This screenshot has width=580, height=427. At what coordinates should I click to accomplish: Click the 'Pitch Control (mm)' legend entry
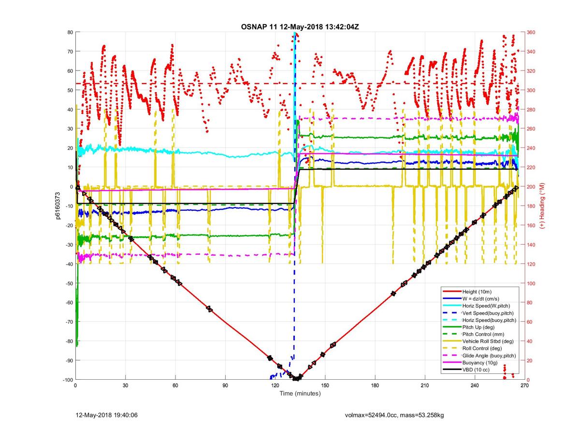click(x=483, y=334)
